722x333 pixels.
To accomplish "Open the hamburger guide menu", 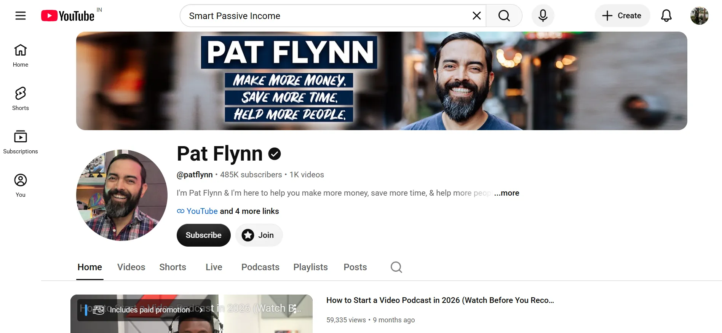I will tap(21, 16).
